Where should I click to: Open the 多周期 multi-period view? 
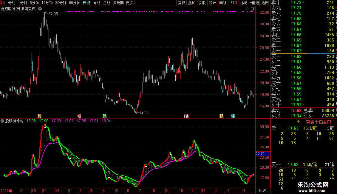pos(118,3)
